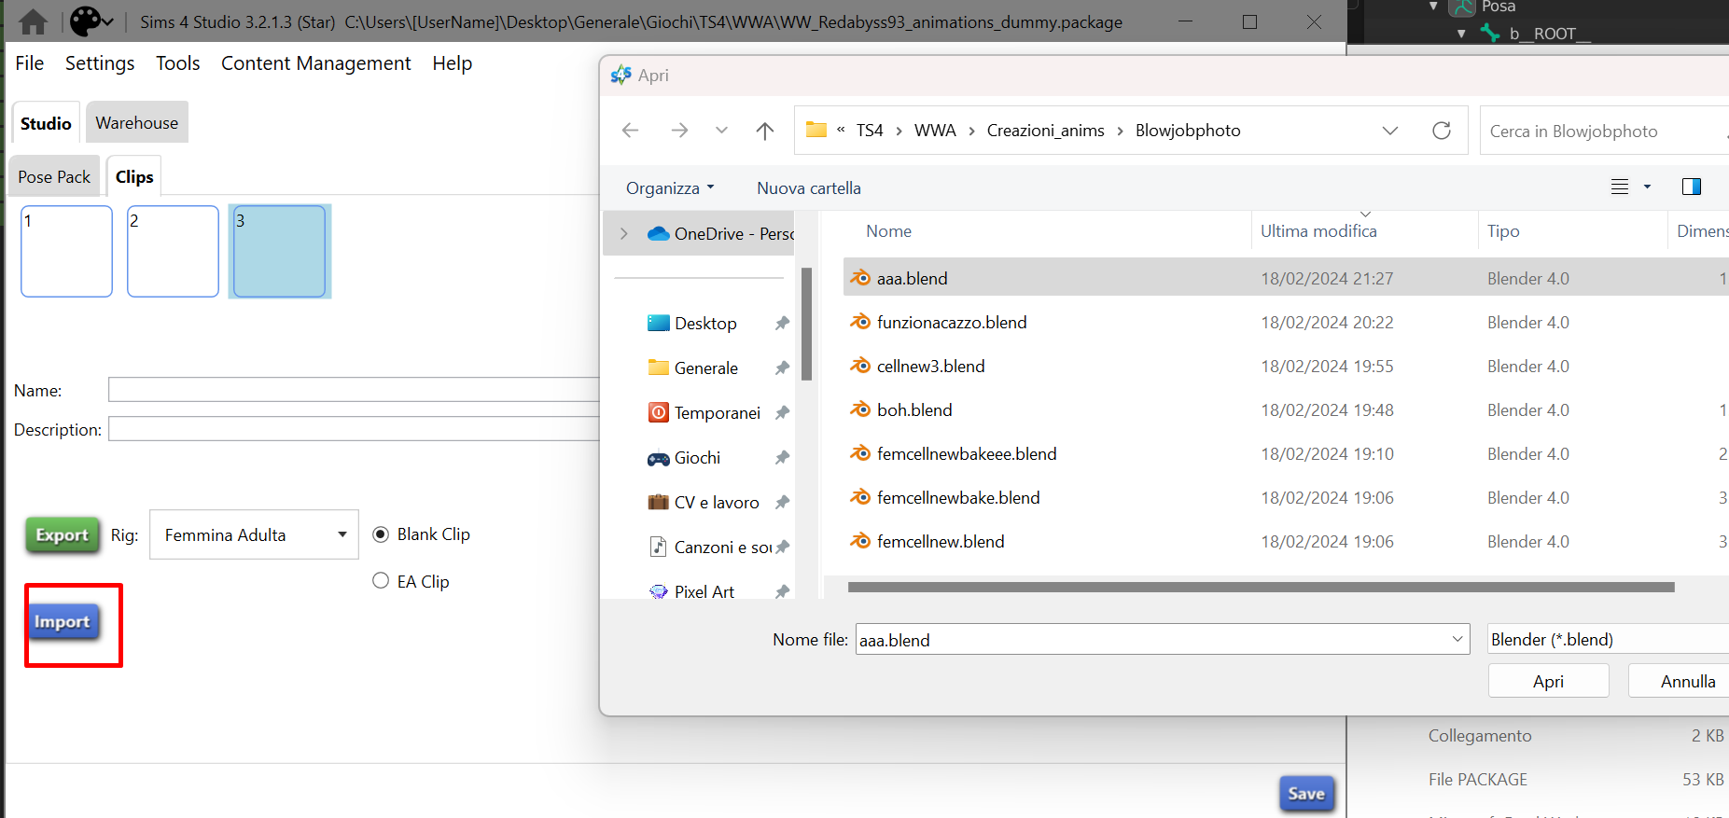
Task: Navigate to WWA breadcrumb
Action: pyautogui.click(x=935, y=131)
